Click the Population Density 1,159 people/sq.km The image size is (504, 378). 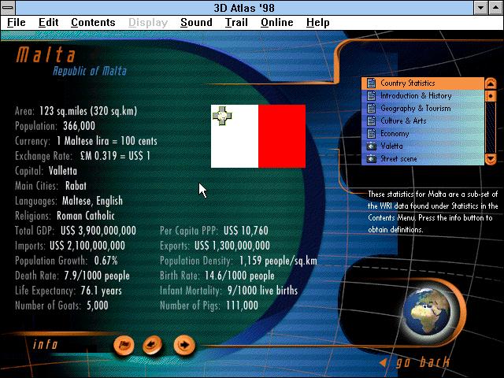click(x=278, y=261)
